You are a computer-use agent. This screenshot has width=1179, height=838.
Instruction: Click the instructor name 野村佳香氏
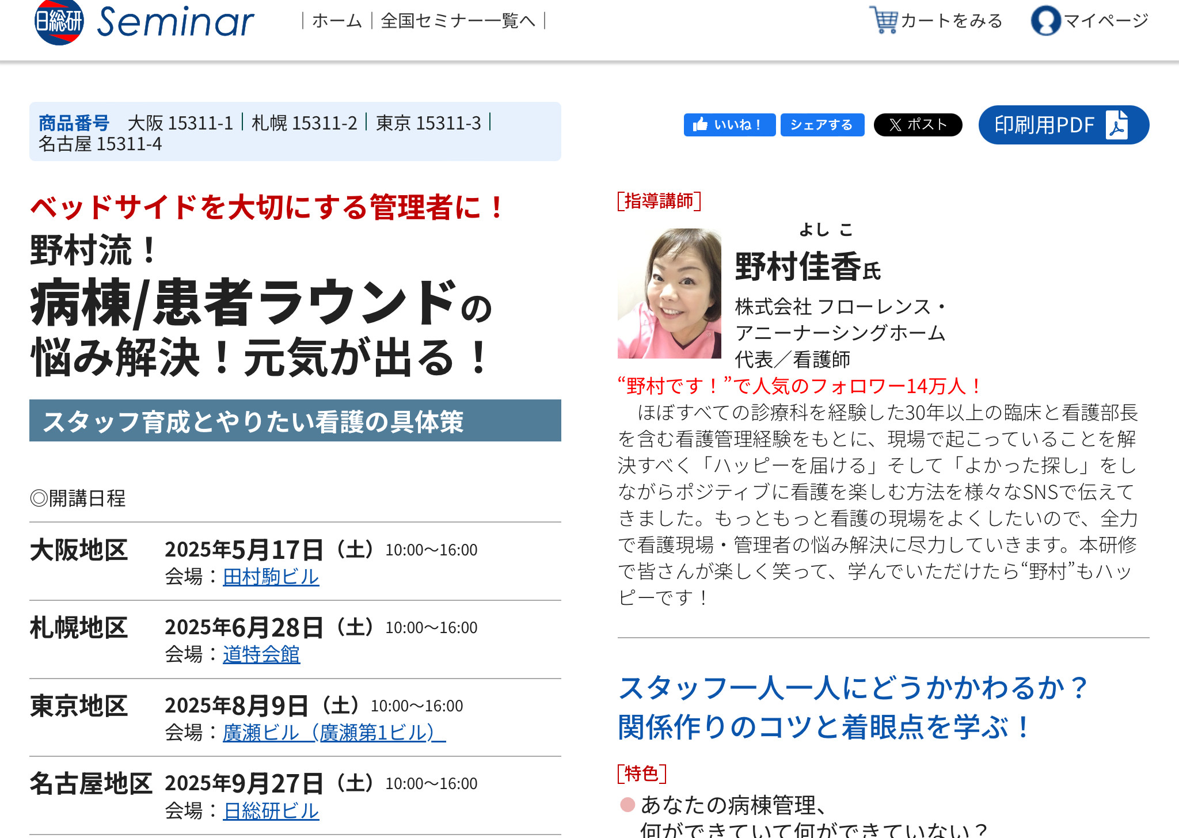coord(807,267)
